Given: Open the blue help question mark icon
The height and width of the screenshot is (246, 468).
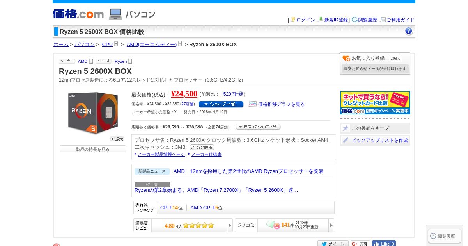Looking at the screenshot, I should click(408, 31).
